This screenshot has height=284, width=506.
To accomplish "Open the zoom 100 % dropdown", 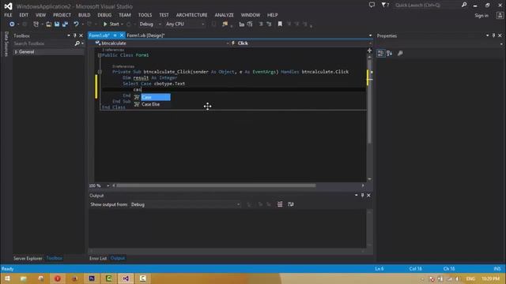I will coord(108,186).
